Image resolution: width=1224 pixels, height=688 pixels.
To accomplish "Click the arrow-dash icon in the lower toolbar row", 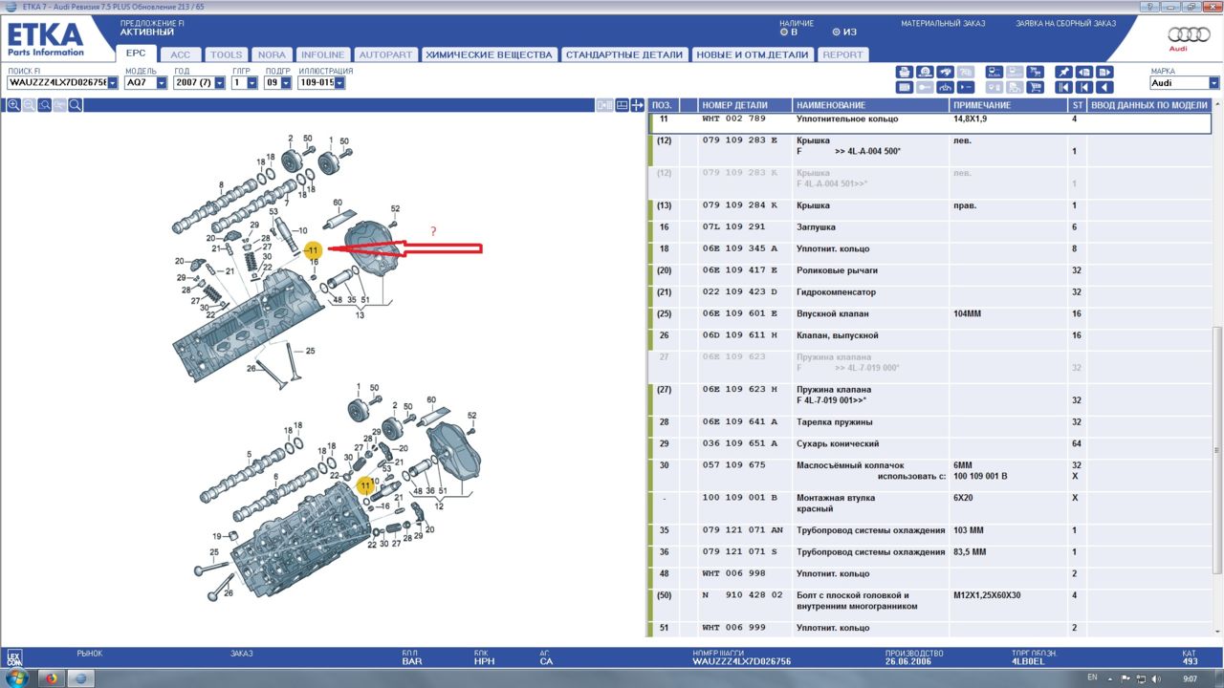I will (x=966, y=87).
